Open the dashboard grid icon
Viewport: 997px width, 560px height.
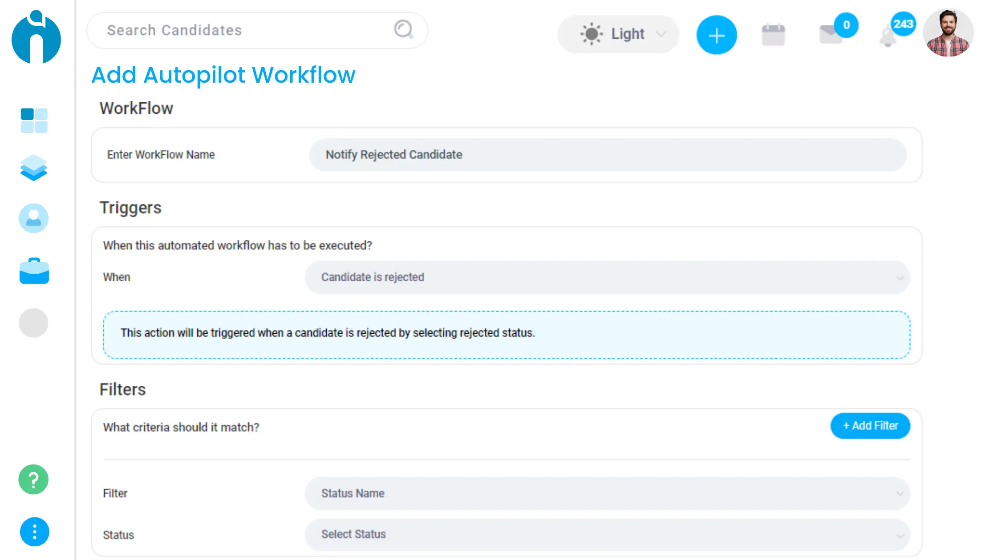click(34, 120)
